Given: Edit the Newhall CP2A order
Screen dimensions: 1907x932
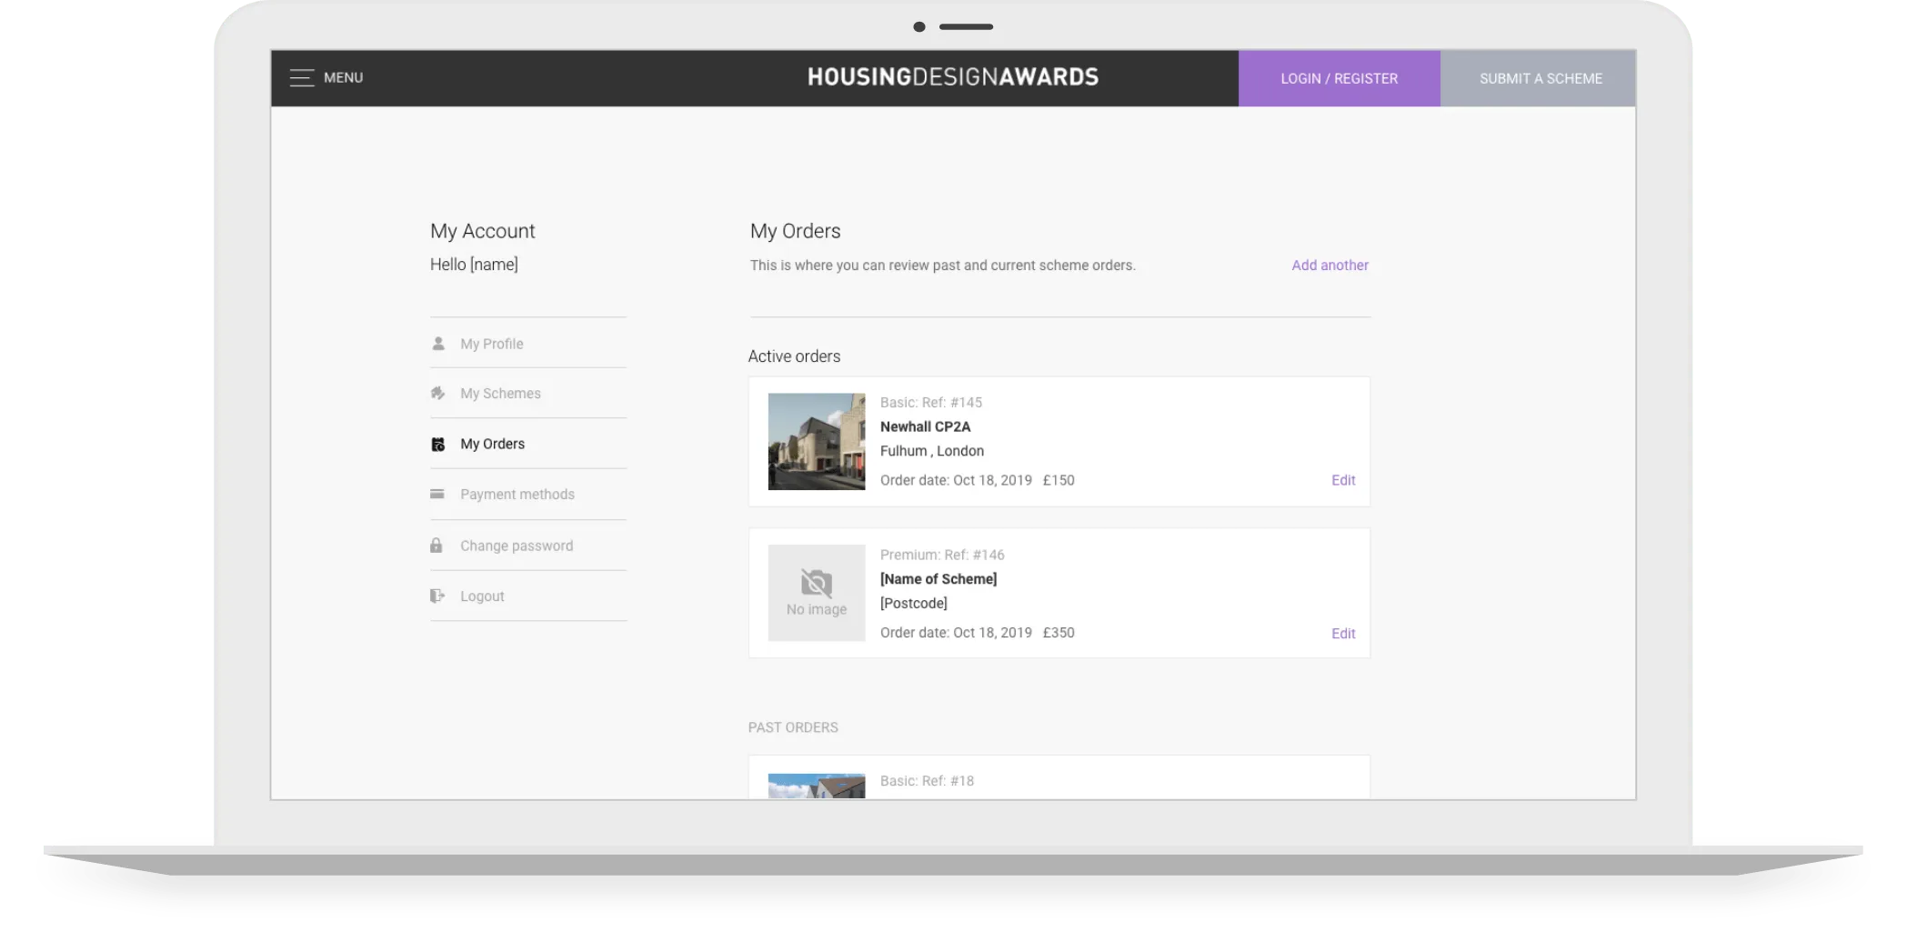Looking at the screenshot, I should tap(1343, 480).
